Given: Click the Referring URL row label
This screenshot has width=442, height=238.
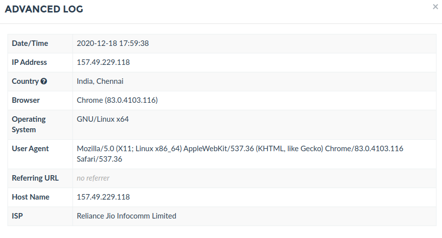Looking at the screenshot, I should point(35,178).
